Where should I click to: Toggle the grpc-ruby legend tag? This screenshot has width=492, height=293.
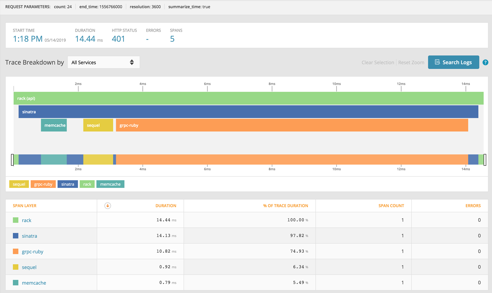coord(43,184)
